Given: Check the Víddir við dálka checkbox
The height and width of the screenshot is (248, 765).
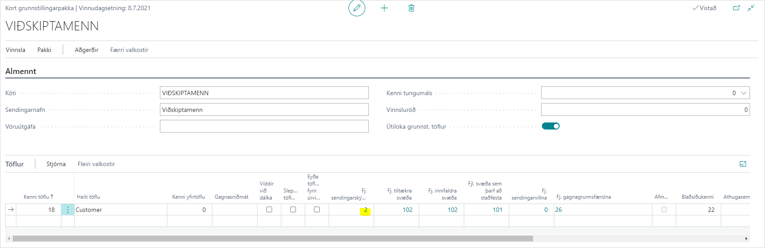Looking at the screenshot, I should [x=269, y=210].
